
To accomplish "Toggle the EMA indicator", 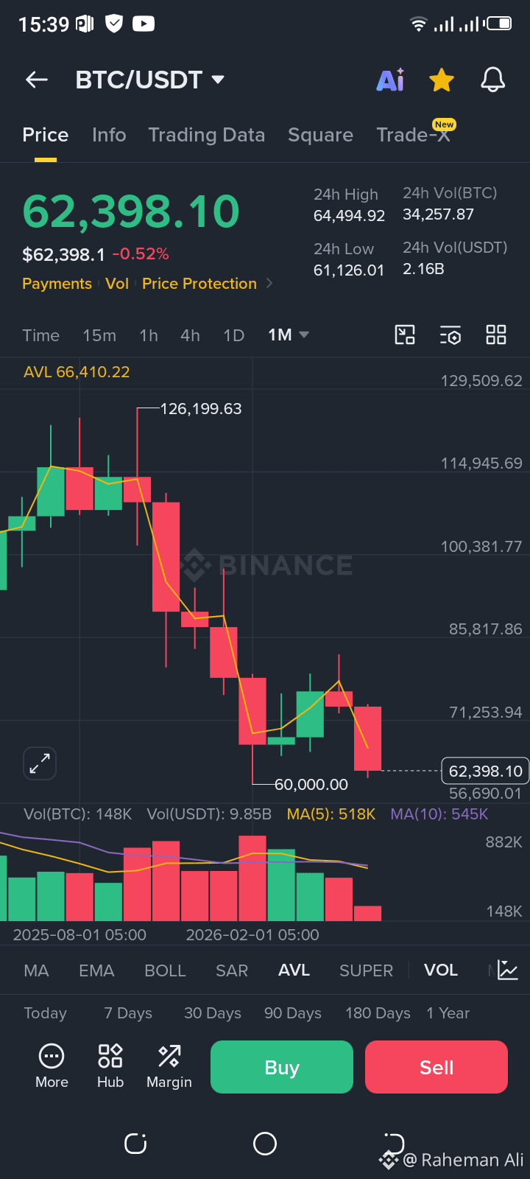I will 96,970.
